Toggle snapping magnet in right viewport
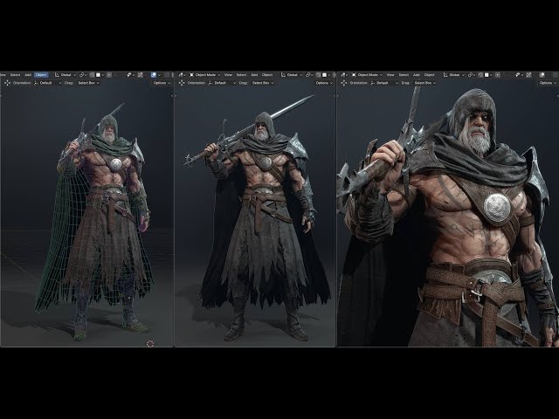The image size is (559, 419). [x=480, y=75]
